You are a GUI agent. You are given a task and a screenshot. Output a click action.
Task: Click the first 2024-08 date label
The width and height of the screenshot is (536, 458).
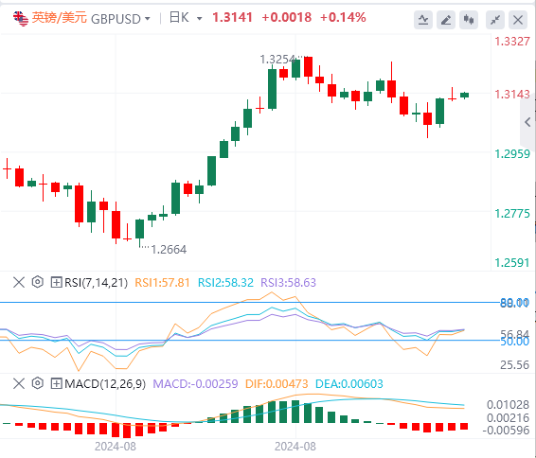(x=116, y=447)
